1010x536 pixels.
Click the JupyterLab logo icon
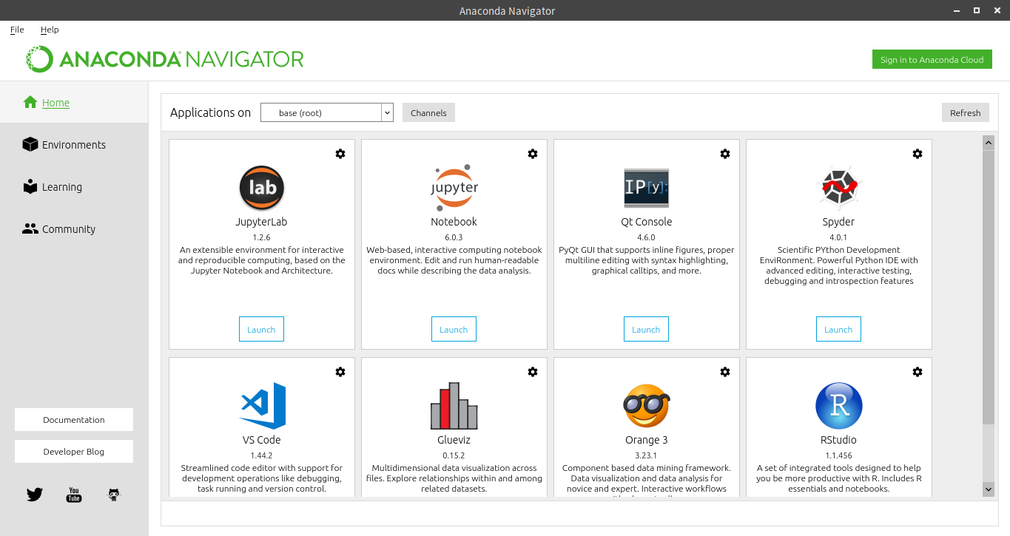tap(262, 188)
